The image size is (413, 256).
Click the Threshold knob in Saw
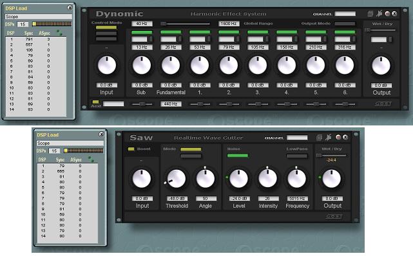[176, 178]
